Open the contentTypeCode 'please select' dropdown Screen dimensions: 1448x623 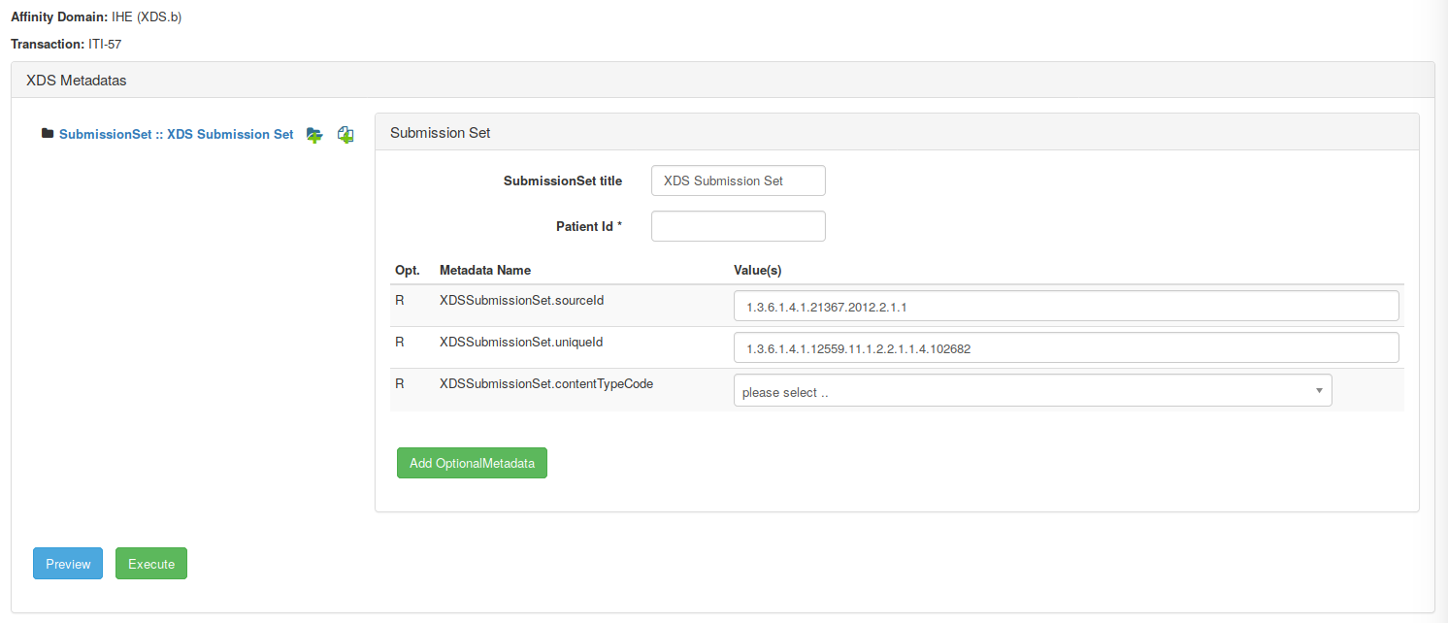coord(1032,391)
